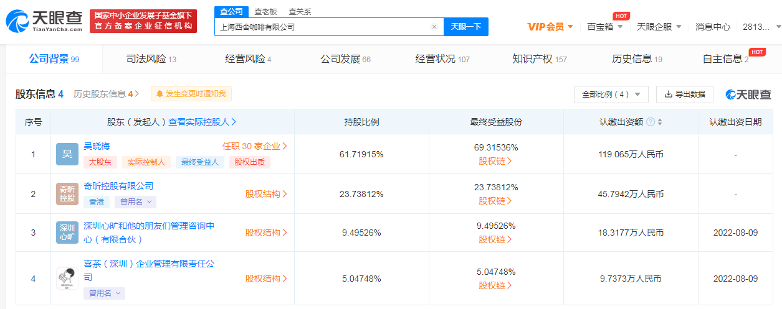Image resolution: width=782 pixels, height=309 pixels.
Task: Select the 查公司 search tab
Action: [232, 12]
